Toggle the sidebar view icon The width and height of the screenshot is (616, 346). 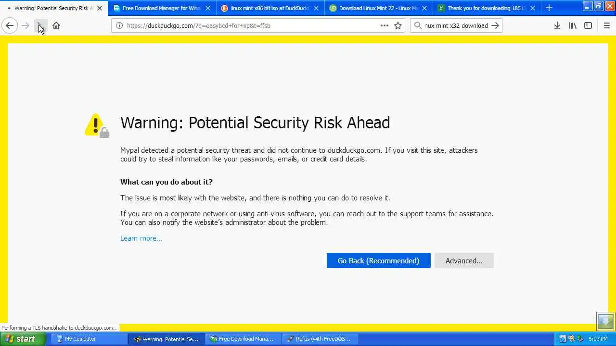[588, 25]
